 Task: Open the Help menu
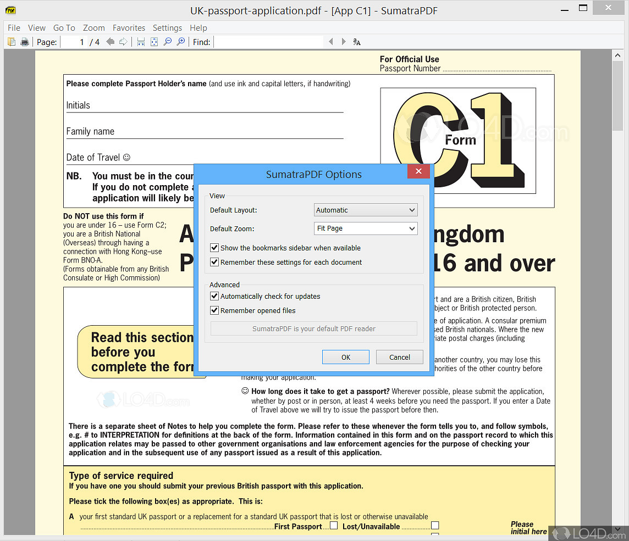pos(198,27)
